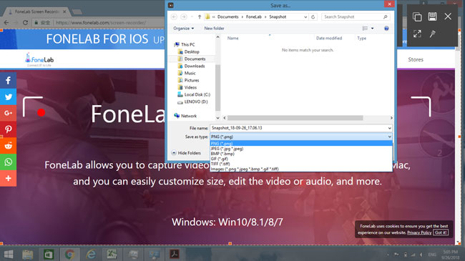Screen dimensions: 465x261
Task: Click the New folder button
Action: click(x=214, y=29)
